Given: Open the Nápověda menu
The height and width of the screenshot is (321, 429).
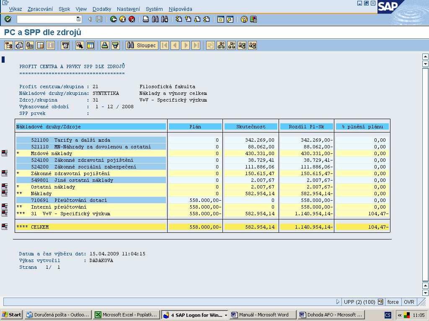Looking at the screenshot, I should 180,9.
